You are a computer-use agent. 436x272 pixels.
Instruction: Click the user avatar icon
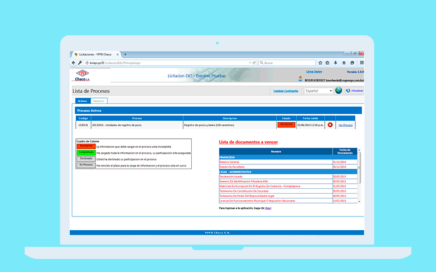pyautogui.click(x=300, y=79)
